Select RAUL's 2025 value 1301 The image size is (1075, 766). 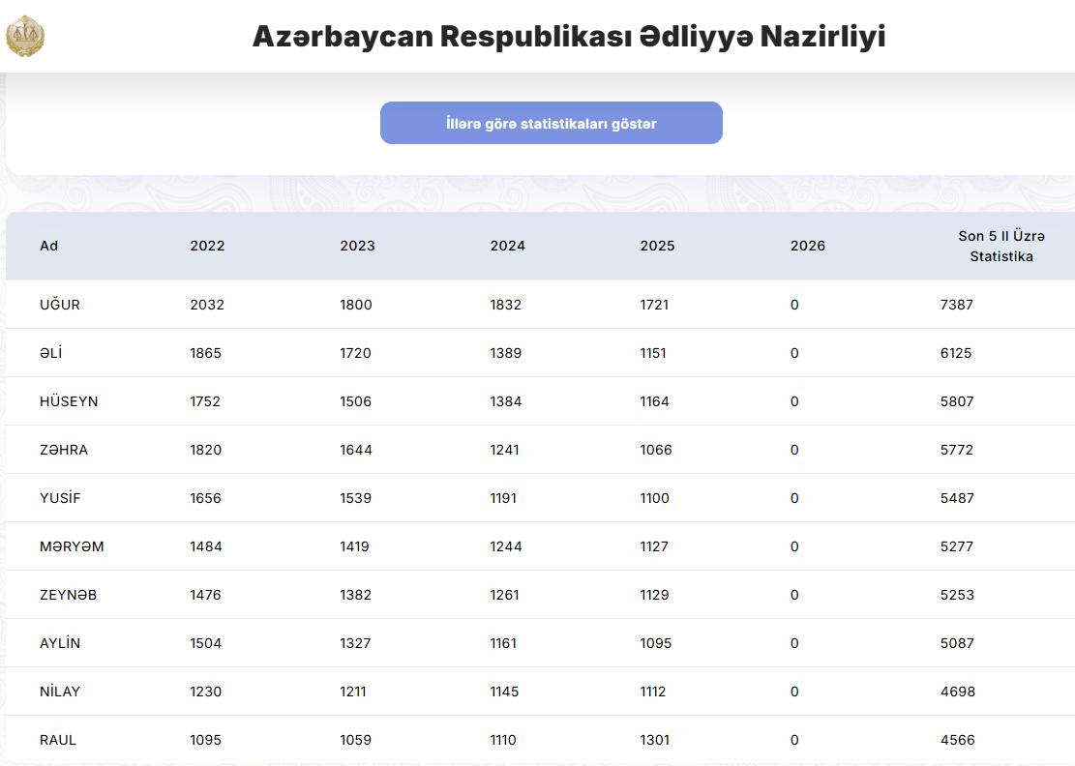[x=654, y=740]
